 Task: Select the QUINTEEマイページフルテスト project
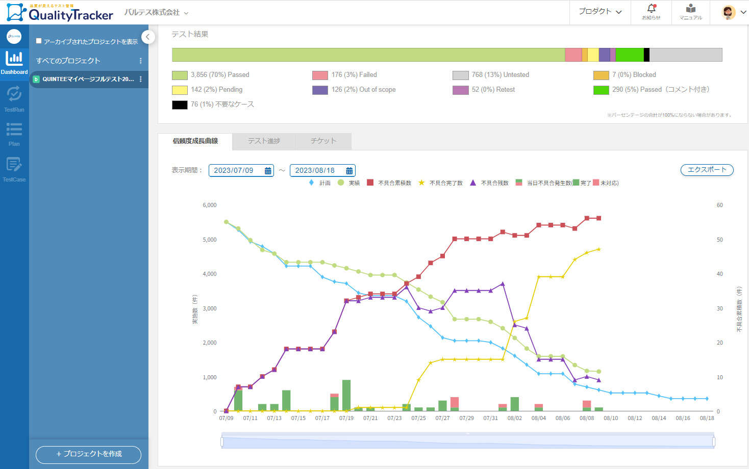(x=89, y=79)
